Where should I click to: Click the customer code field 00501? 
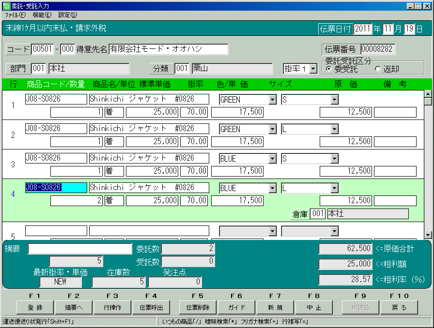42,49
